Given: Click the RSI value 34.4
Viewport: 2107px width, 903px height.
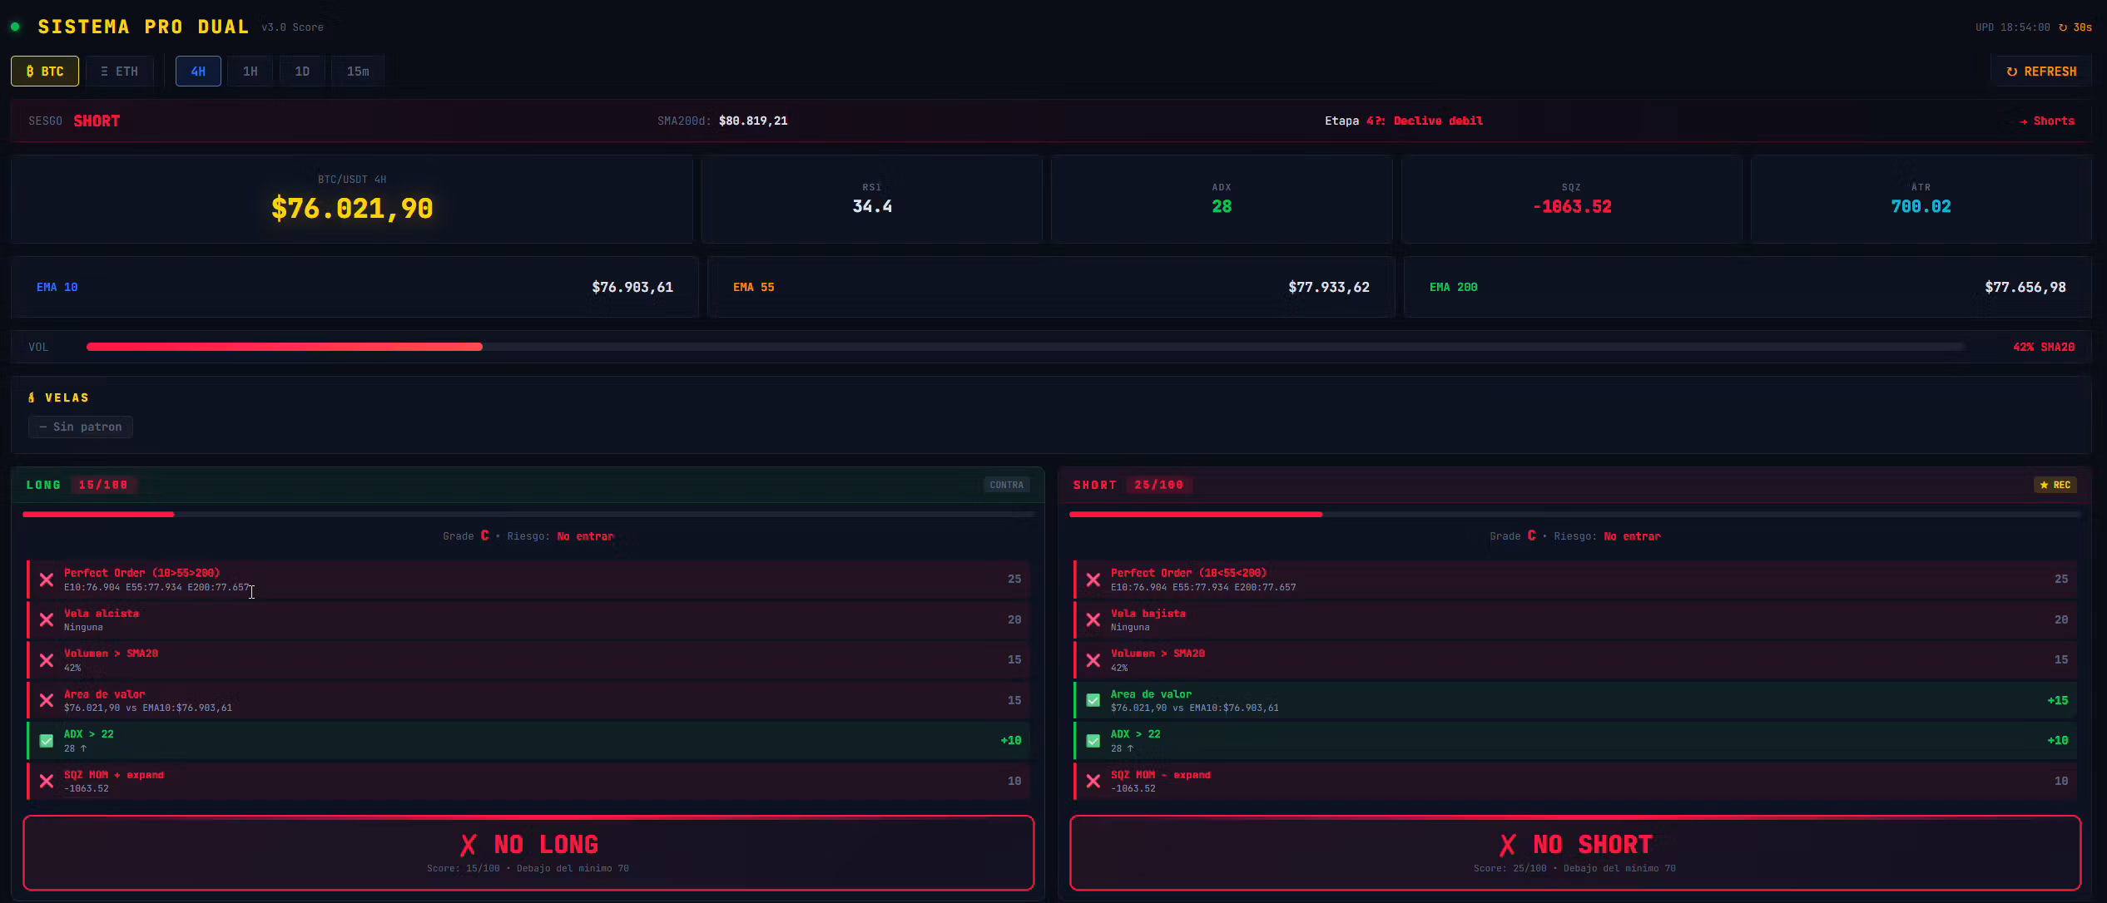Looking at the screenshot, I should point(872,206).
